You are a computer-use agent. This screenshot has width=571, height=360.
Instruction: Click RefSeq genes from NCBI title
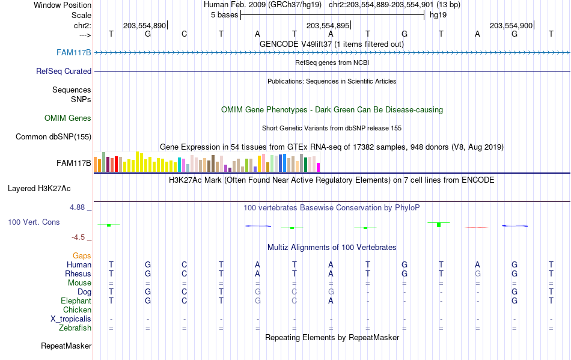tap(332, 63)
